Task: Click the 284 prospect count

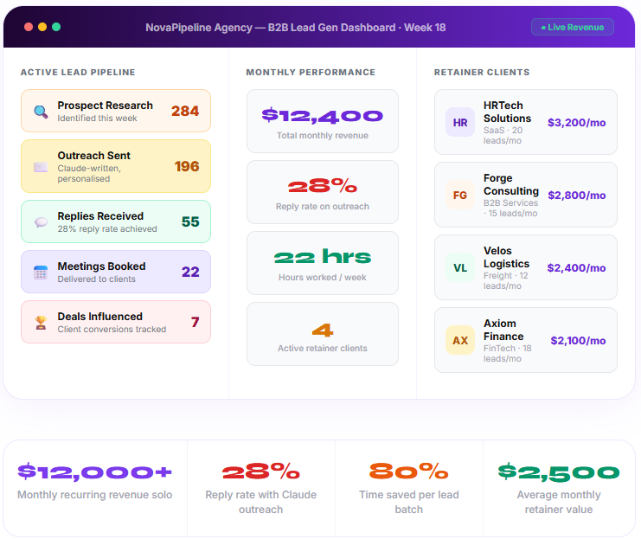Action: click(x=185, y=112)
